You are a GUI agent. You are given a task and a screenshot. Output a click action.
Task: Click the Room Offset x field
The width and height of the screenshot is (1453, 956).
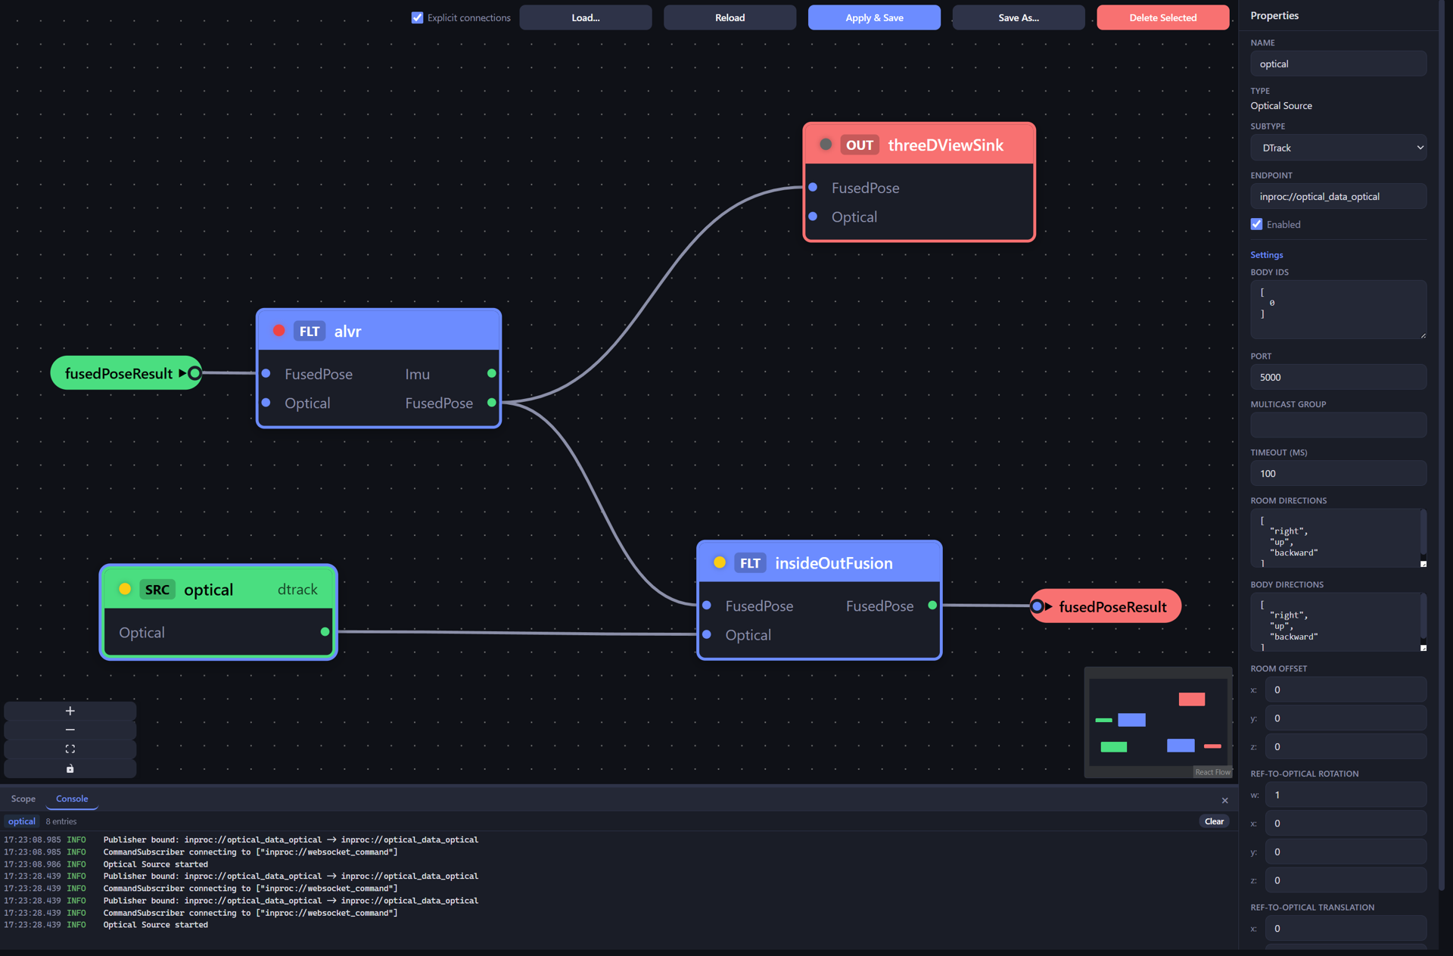[1346, 690]
